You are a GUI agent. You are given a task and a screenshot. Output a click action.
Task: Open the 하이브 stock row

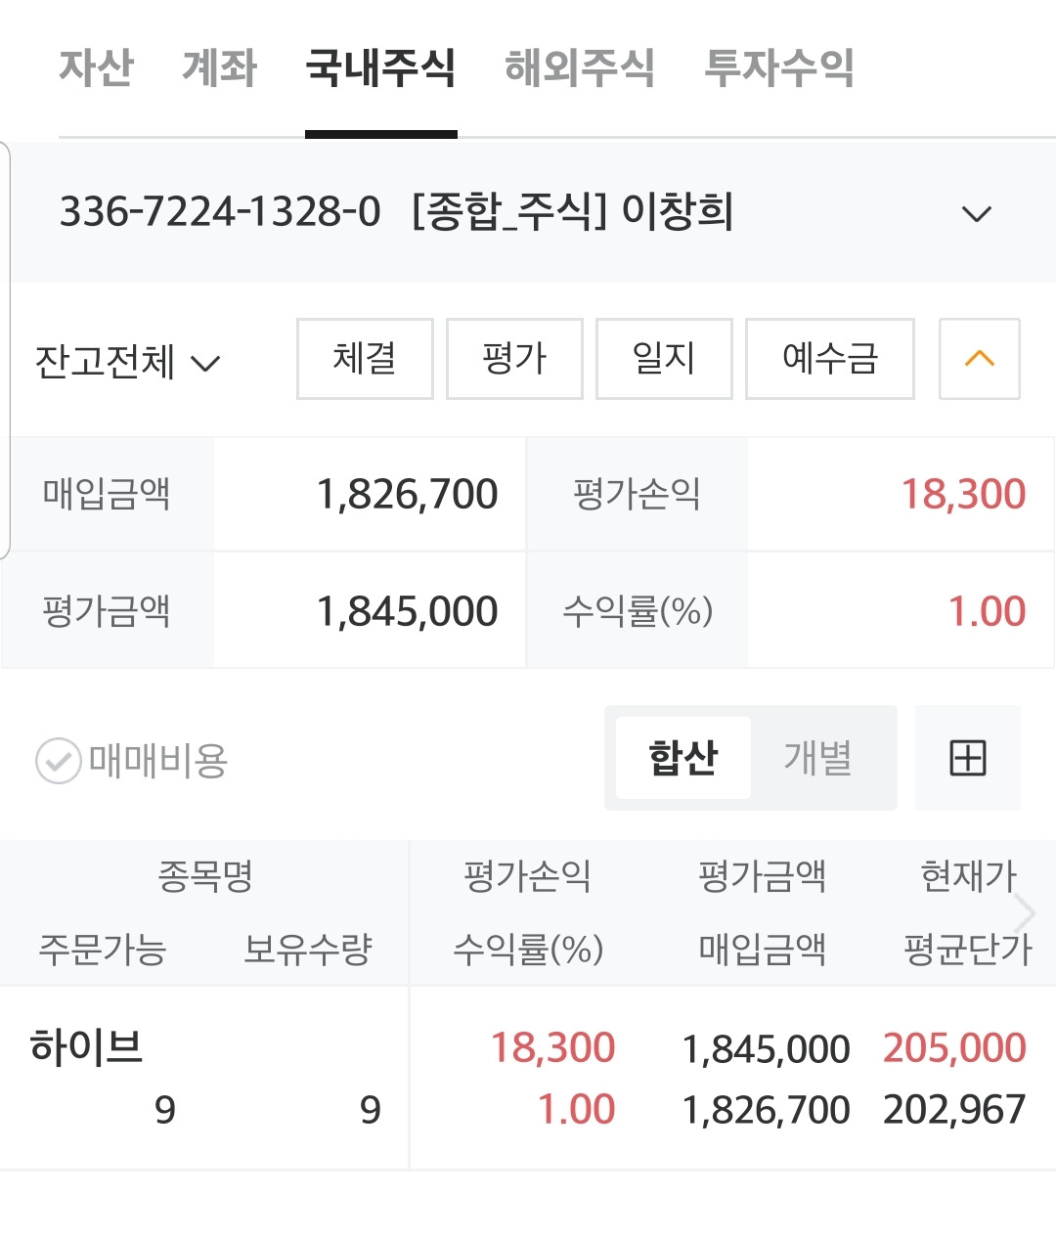click(x=528, y=1078)
